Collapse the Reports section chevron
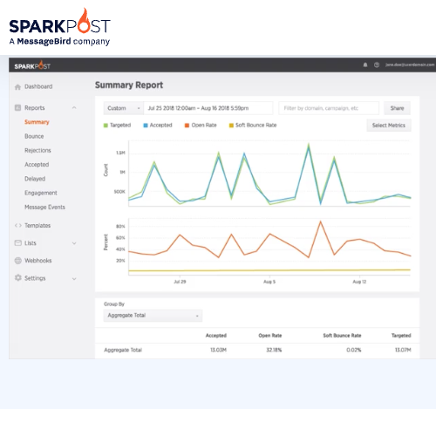This screenshot has width=436, height=436. click(74, 108)
